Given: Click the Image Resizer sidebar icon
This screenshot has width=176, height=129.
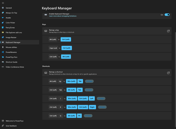Looking at the screenshot, I should pyautogui.click(x=3, y=37).
